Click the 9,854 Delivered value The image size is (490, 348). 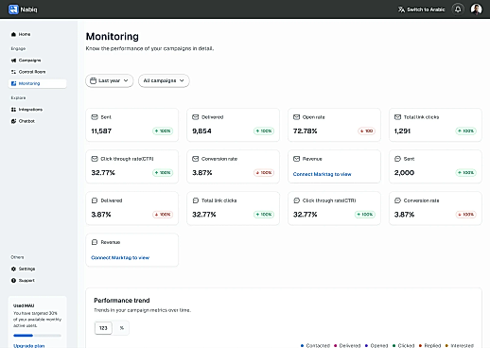tap(201, 131)
